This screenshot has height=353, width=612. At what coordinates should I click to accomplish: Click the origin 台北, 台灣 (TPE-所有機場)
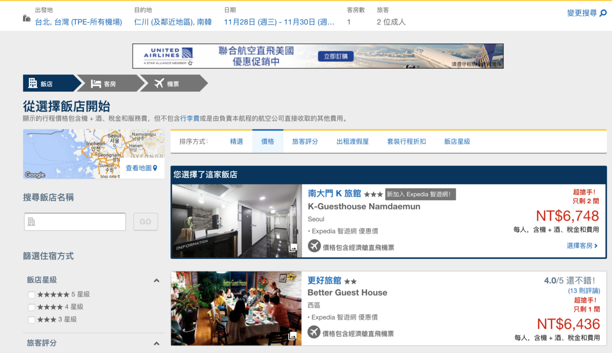point(79,22)
